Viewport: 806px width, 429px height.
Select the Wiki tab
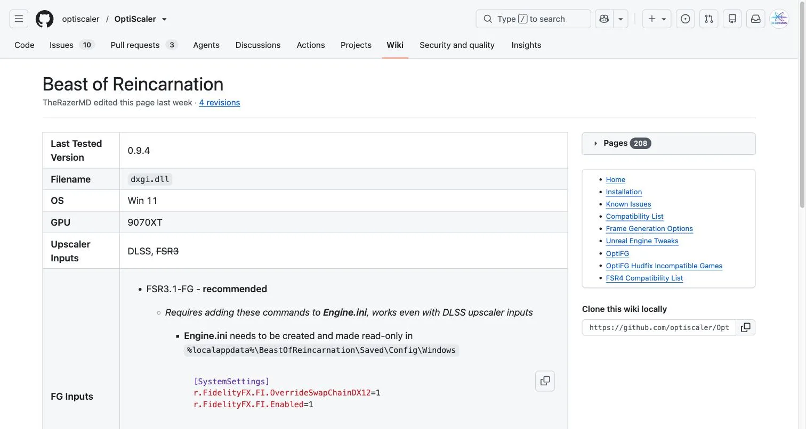(395, 45)
